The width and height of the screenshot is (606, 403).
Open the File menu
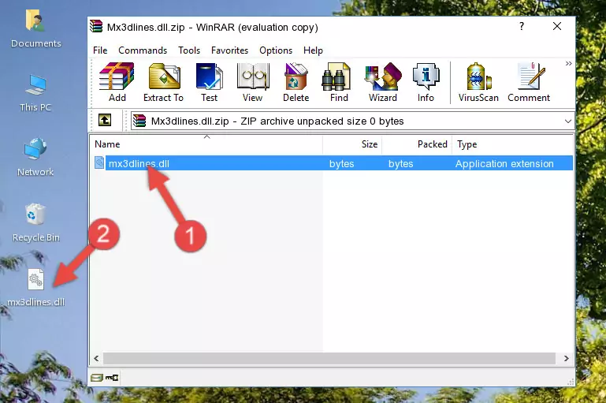pyautogui.click(x=100, y=50)
